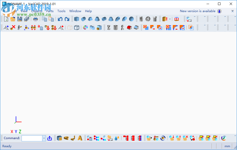Click the spring coil icon
Image resolution: width=237 pixels, height=150 pixels.
click(155, 19)
